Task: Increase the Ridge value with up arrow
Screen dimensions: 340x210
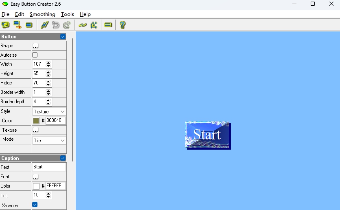Action: pyautogui.click(x=48, y=82)
